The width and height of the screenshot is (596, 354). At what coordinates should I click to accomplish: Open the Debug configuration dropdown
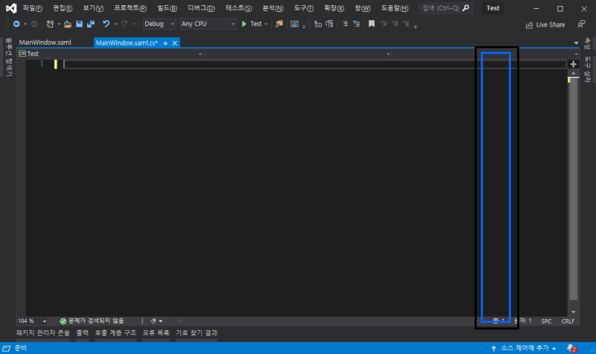click(x=159, y=24)
